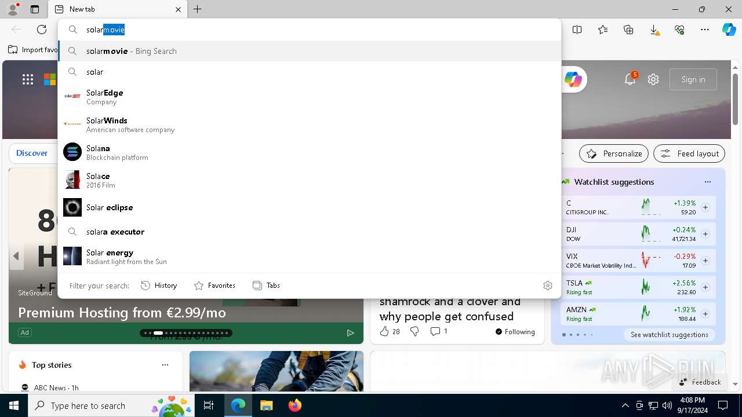
Task: Open Feedback button
Action: click(700, 382)
